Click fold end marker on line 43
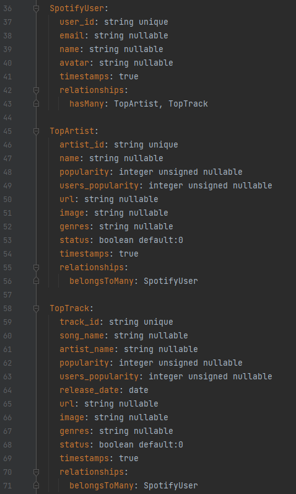 (36, 104)
